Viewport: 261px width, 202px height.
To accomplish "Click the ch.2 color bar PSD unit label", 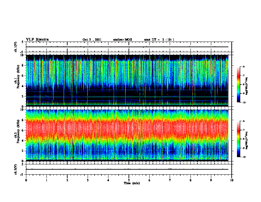I will pyautogui.click(x=247, y=140).
